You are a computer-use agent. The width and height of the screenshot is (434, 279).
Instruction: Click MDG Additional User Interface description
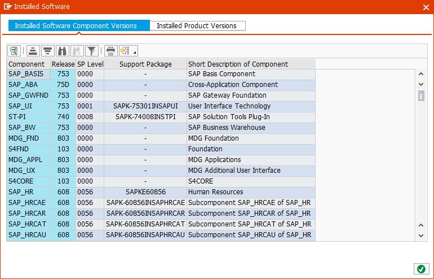point(251,171)
